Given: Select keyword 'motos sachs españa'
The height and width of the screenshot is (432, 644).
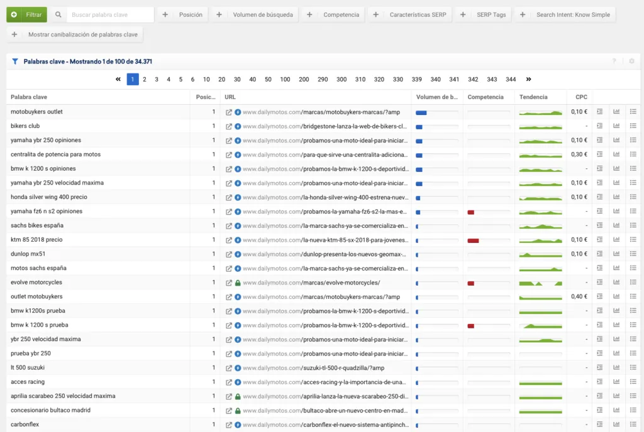Looking at the screenshot, I should coord(38,268).
